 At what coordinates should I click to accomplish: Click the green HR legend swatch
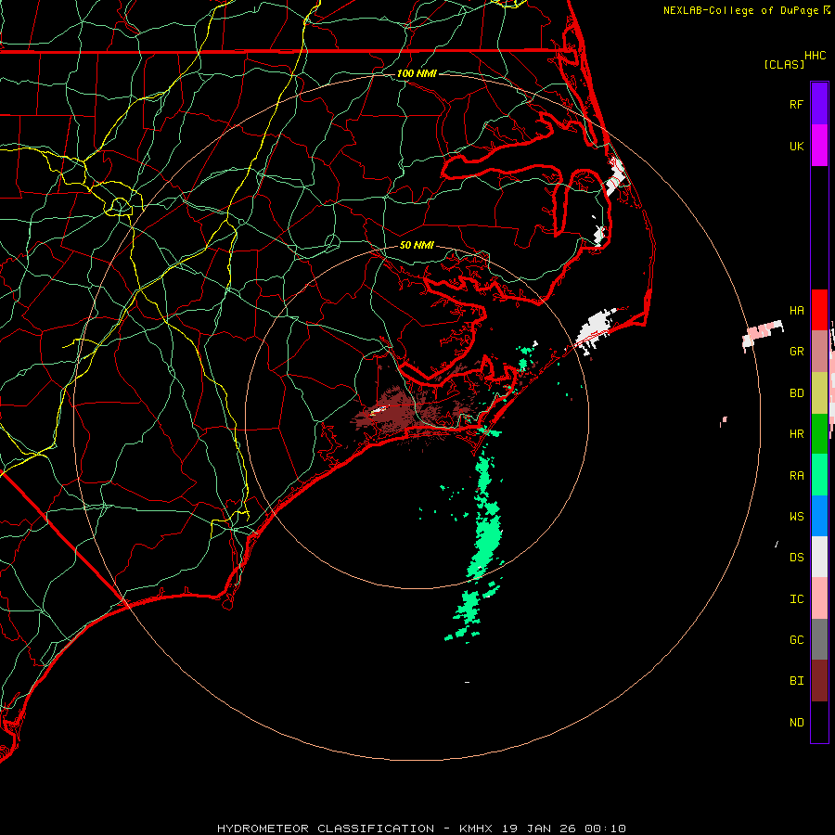819,434
